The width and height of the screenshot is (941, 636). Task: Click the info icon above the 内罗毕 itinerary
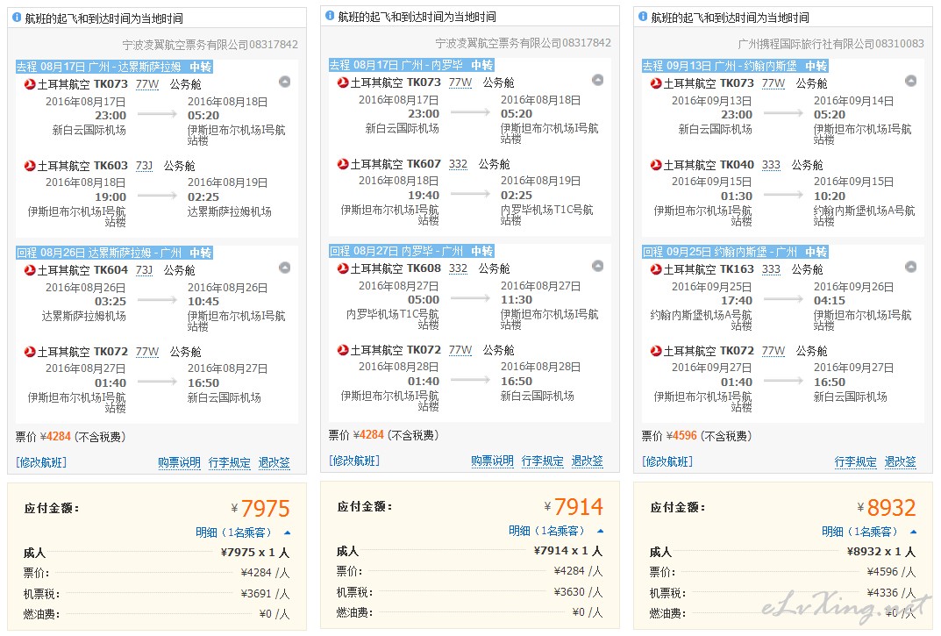pyautogui.click(x=330, y=16)
